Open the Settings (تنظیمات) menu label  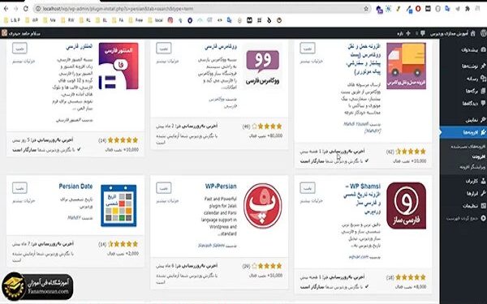click(470, 206)
